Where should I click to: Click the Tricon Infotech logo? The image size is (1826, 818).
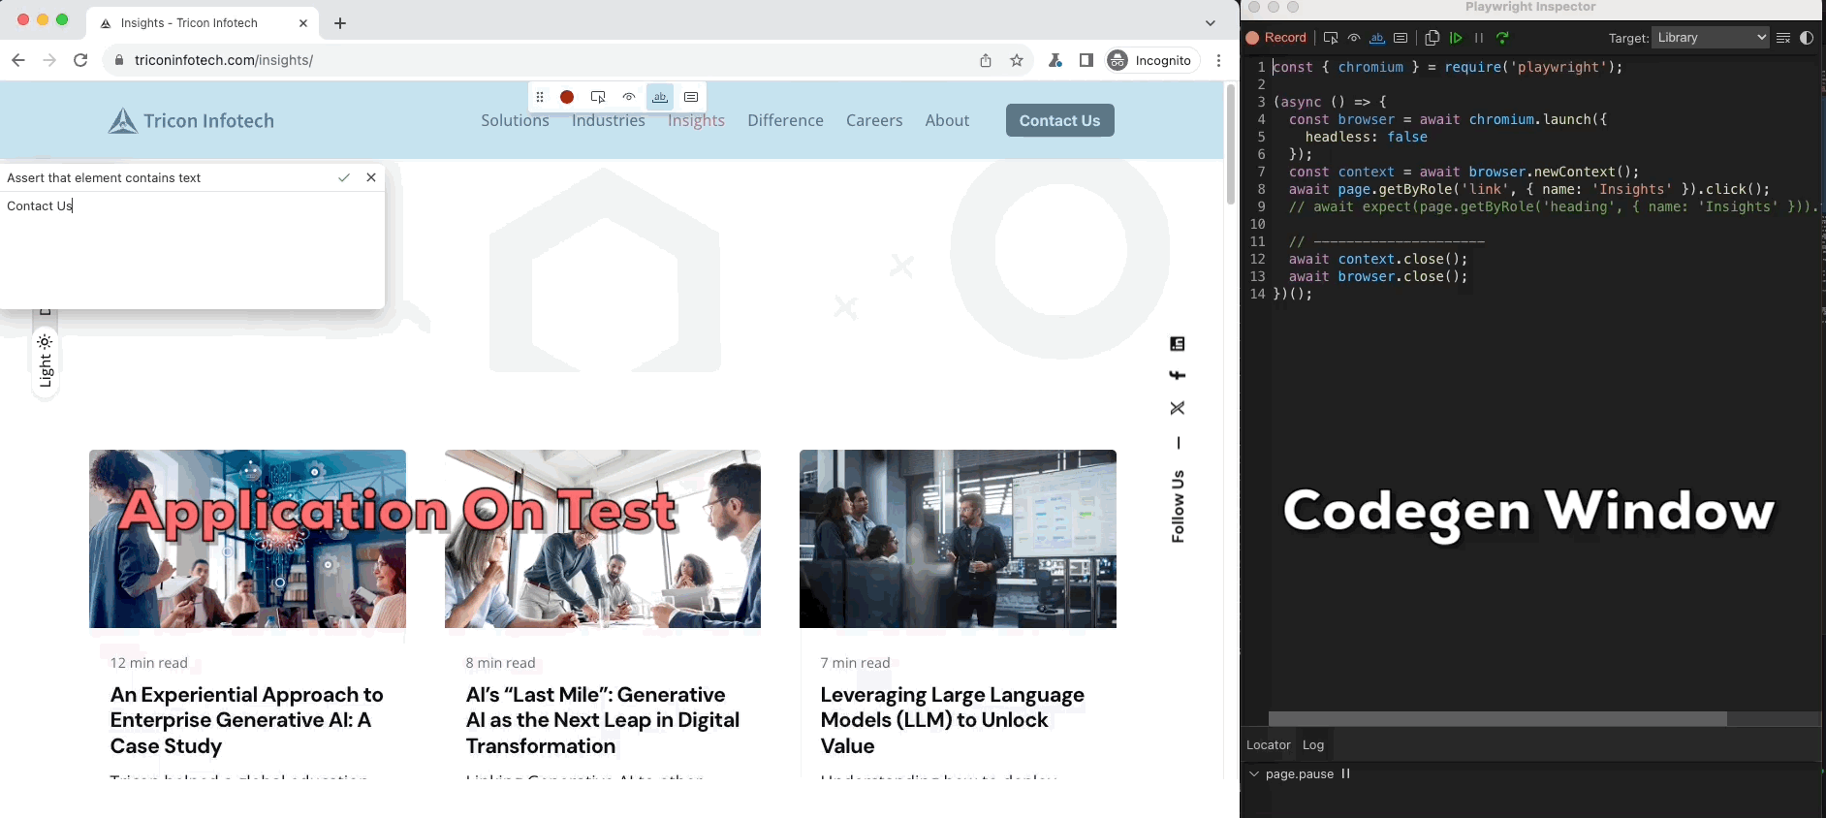[x=191, y=121]
